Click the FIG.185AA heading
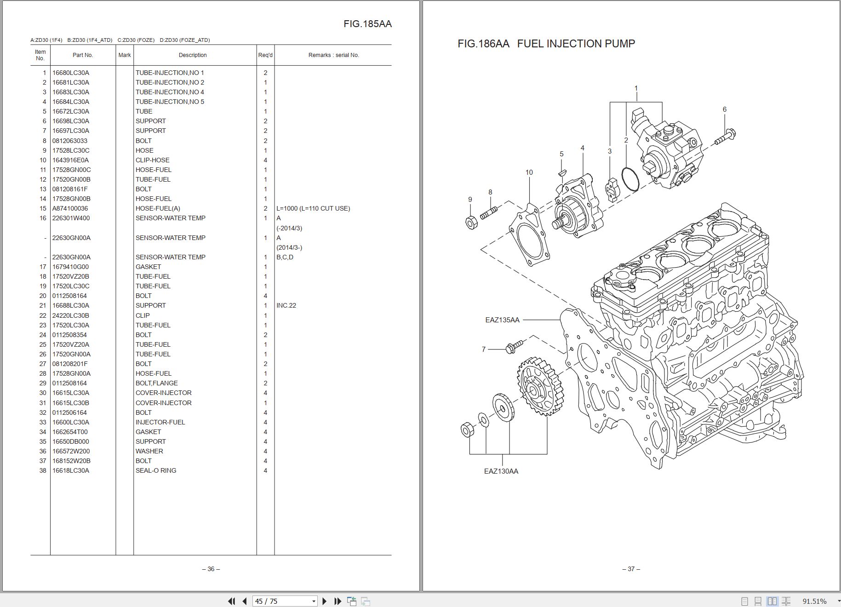The height and width of the screenshot is (607, 841). pyautogui.click(x=367, y=24)
